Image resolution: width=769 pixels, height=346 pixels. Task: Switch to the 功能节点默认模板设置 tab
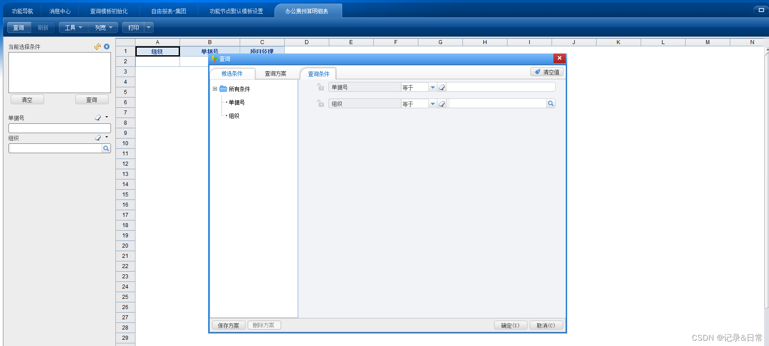click(x=236, y=11)
